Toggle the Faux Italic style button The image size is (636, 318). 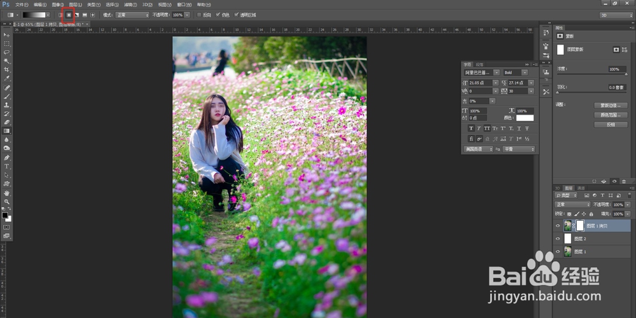pyautogui.click(x=479, y=128)
